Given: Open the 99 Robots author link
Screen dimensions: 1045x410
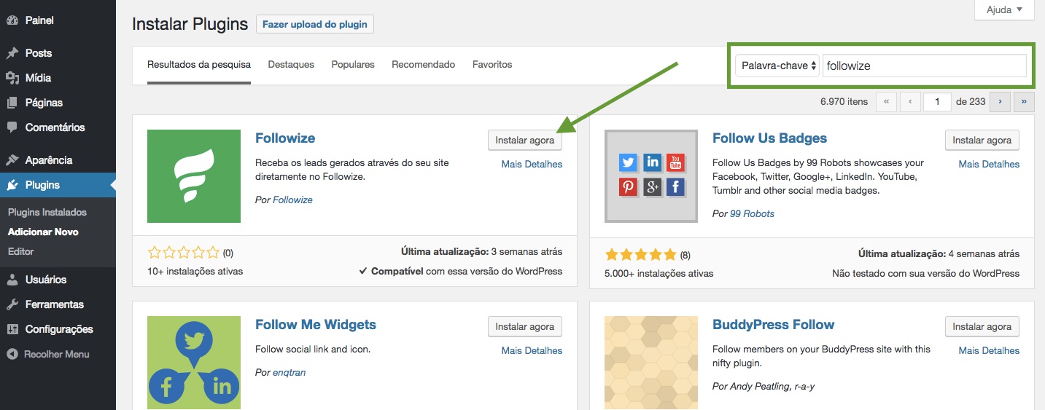Looking at the screenshot, I should [752, 213].
